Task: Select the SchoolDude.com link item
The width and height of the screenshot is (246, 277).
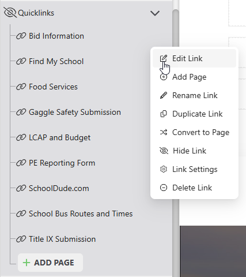Action: (x=59, y=188)
